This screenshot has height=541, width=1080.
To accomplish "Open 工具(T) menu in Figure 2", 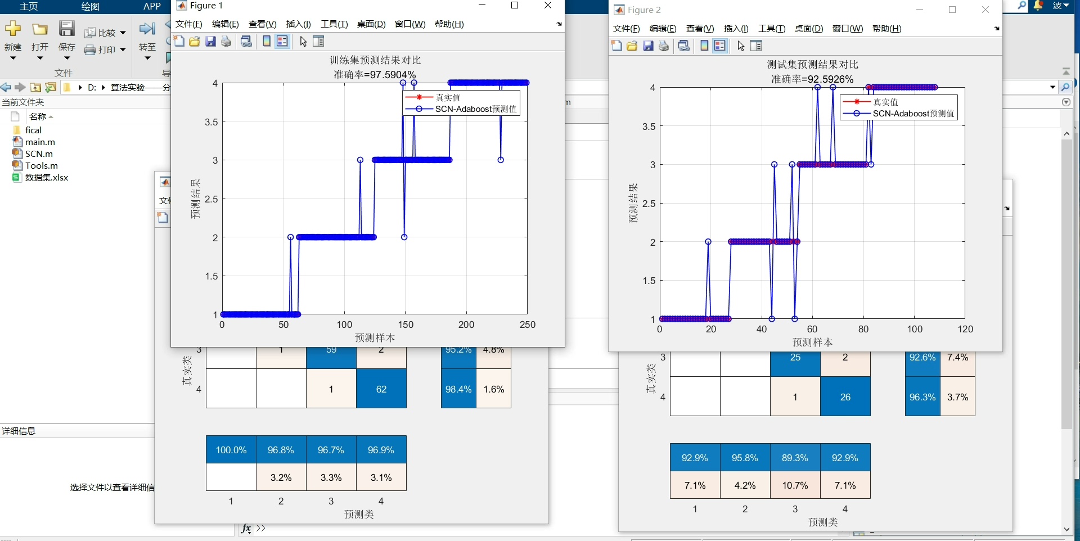I will pos(772,29).
